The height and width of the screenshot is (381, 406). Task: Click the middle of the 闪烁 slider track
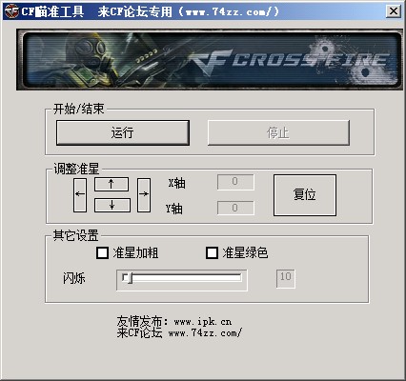pos(182,278)
